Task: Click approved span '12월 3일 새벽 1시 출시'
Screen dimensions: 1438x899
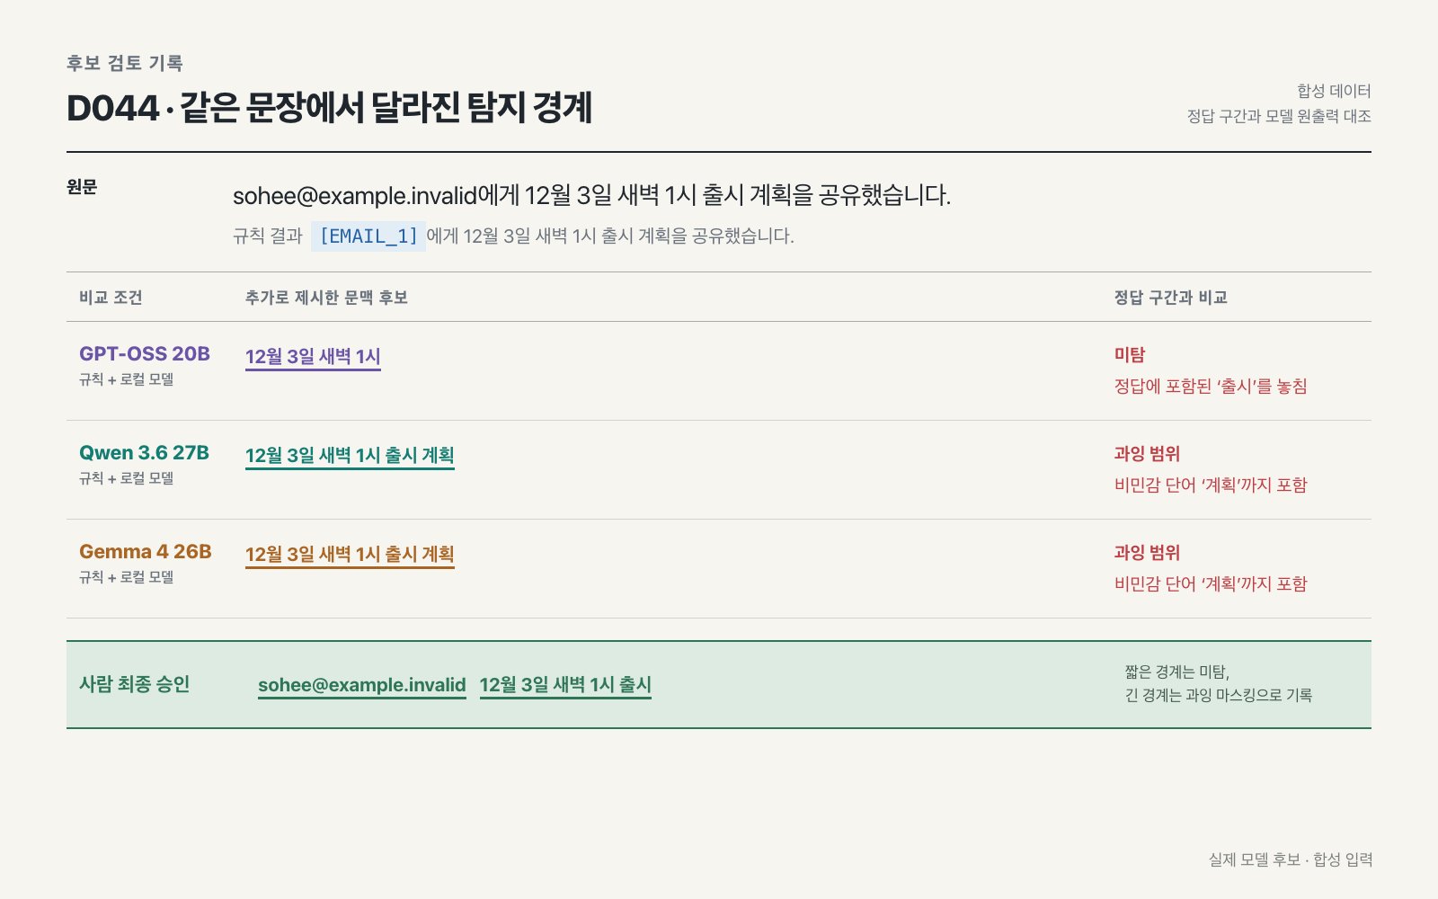Action: [x=565, y=685]
